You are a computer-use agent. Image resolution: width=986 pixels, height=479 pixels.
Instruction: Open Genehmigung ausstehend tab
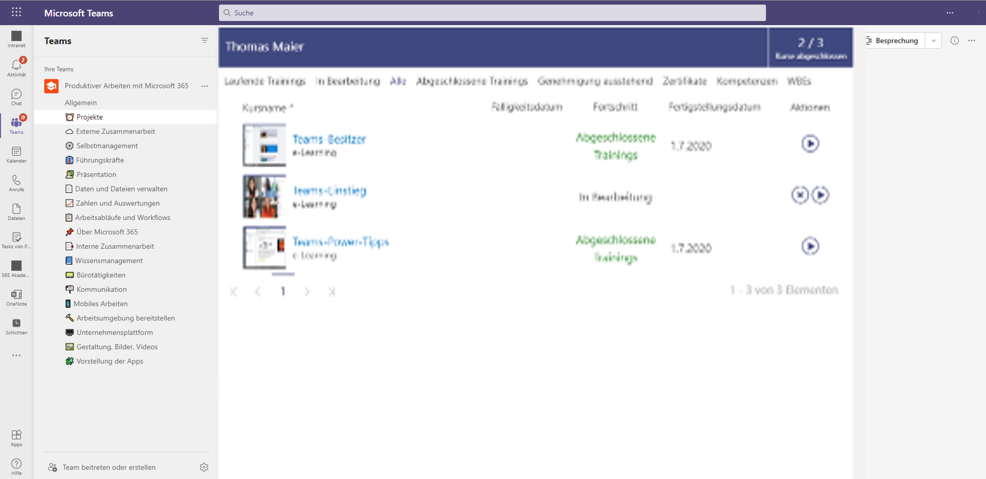595,81
